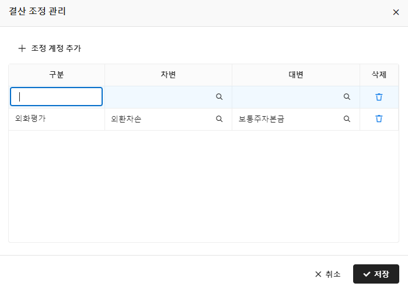Click the 삭제 column header

click(379, 75)
